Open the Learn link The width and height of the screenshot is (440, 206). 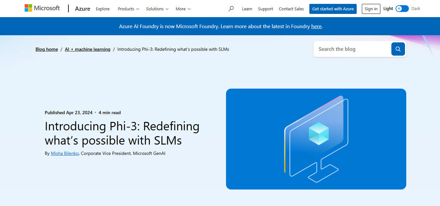pos(247,9)
